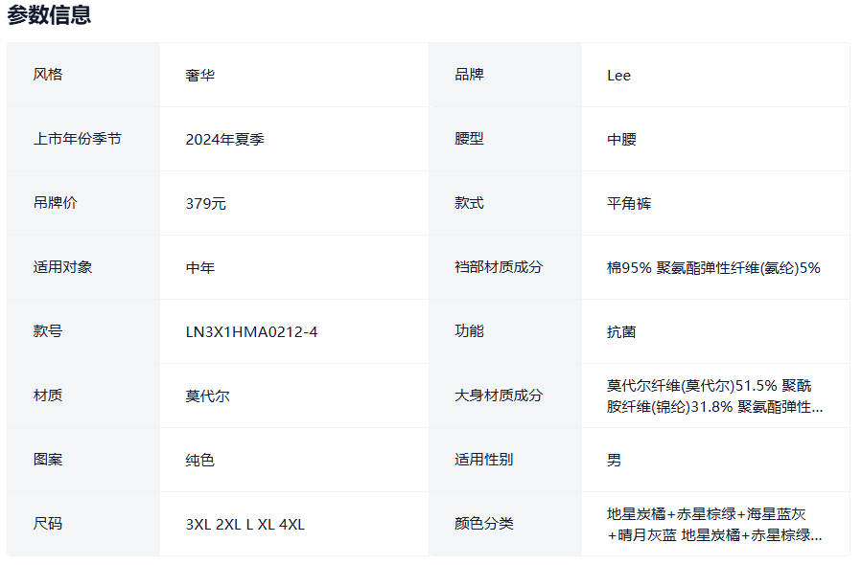The width and height of the screenshot is (862, 565).
Task: Click the 品牌 label cell
Action: [469, 75]
